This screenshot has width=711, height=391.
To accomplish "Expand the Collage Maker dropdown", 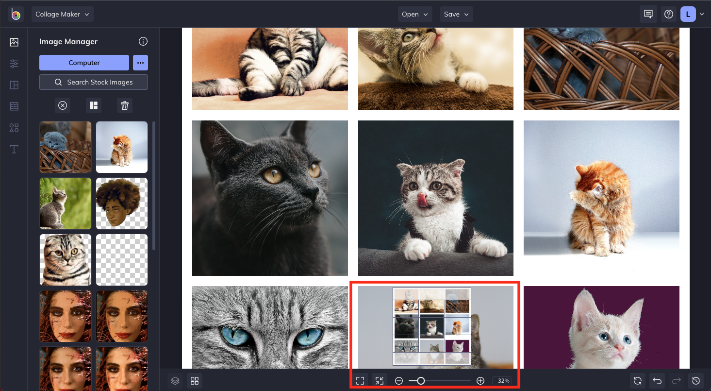I will 63,14.
